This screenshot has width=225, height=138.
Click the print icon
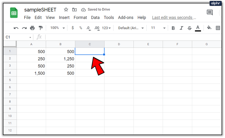pyautogui.click(x=32, y=28)
